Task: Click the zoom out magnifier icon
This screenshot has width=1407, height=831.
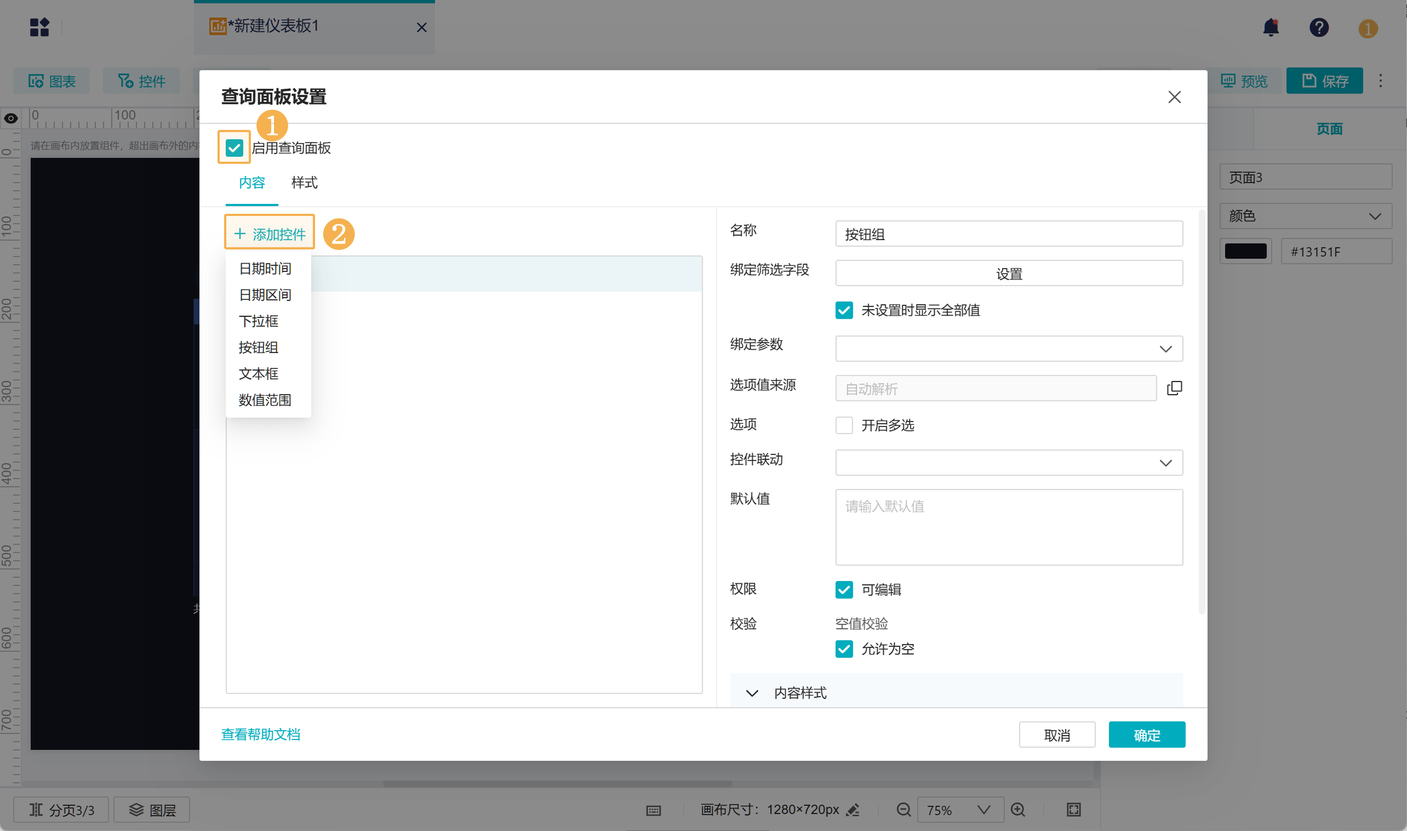Action: (x=903, y=810)
